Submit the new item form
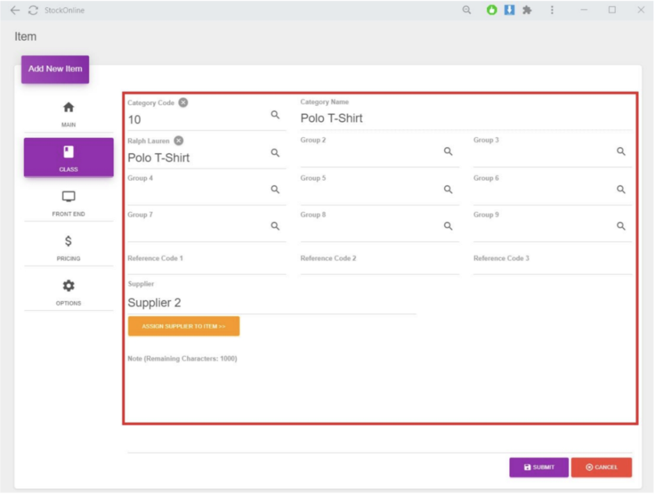This screenshot has height=496, width=655. [x=539, y=467]
